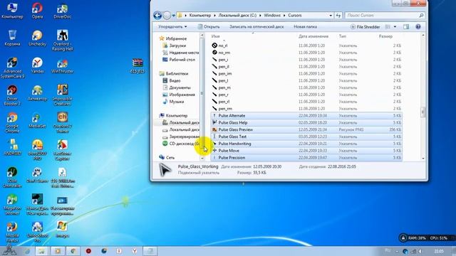This screenshot has width=456, height=256.
Task: Select the Pulse Alternate cursor file
Action: [306, 115]
